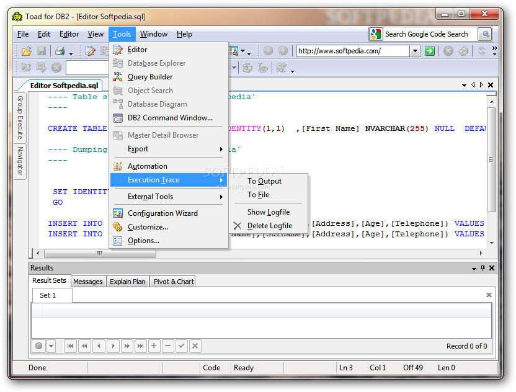Click into the URL address field

353,51
